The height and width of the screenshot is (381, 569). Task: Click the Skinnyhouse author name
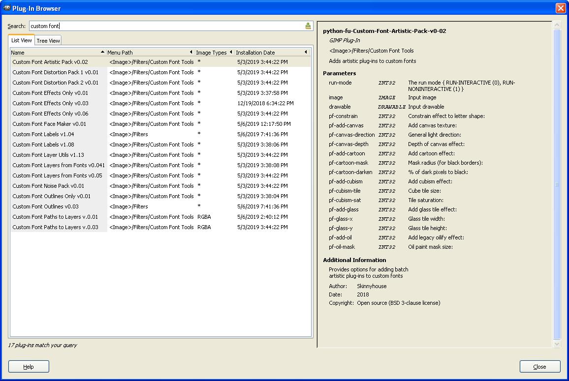372,286
